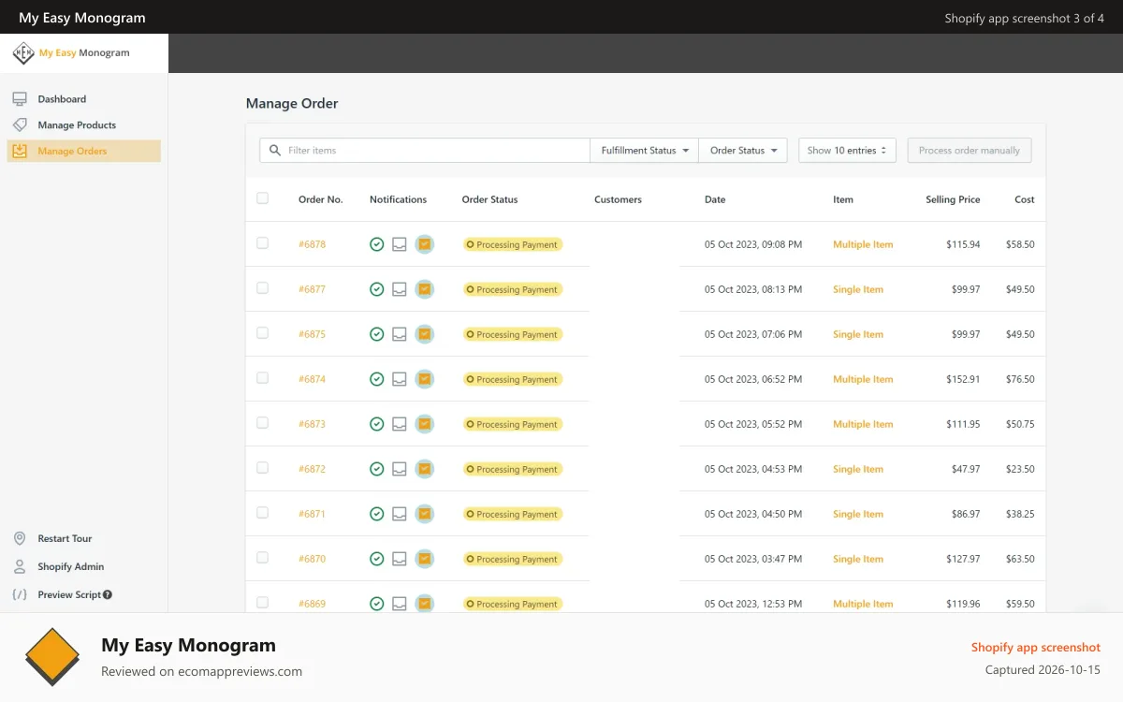Click the Restart Tour pin icon
Screen dimensions: 1123x702
[20, 538]
